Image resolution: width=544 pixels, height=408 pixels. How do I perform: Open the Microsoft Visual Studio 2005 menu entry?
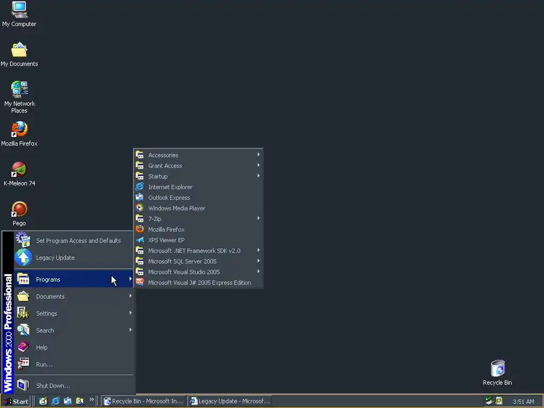click(x=198, y=272)
